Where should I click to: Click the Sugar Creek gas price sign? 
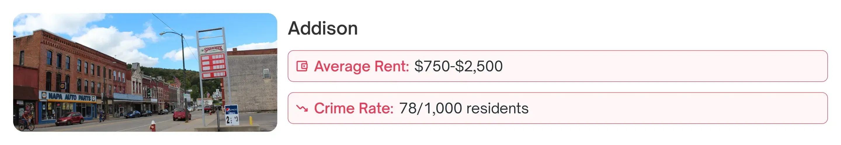tap(213, 62)
